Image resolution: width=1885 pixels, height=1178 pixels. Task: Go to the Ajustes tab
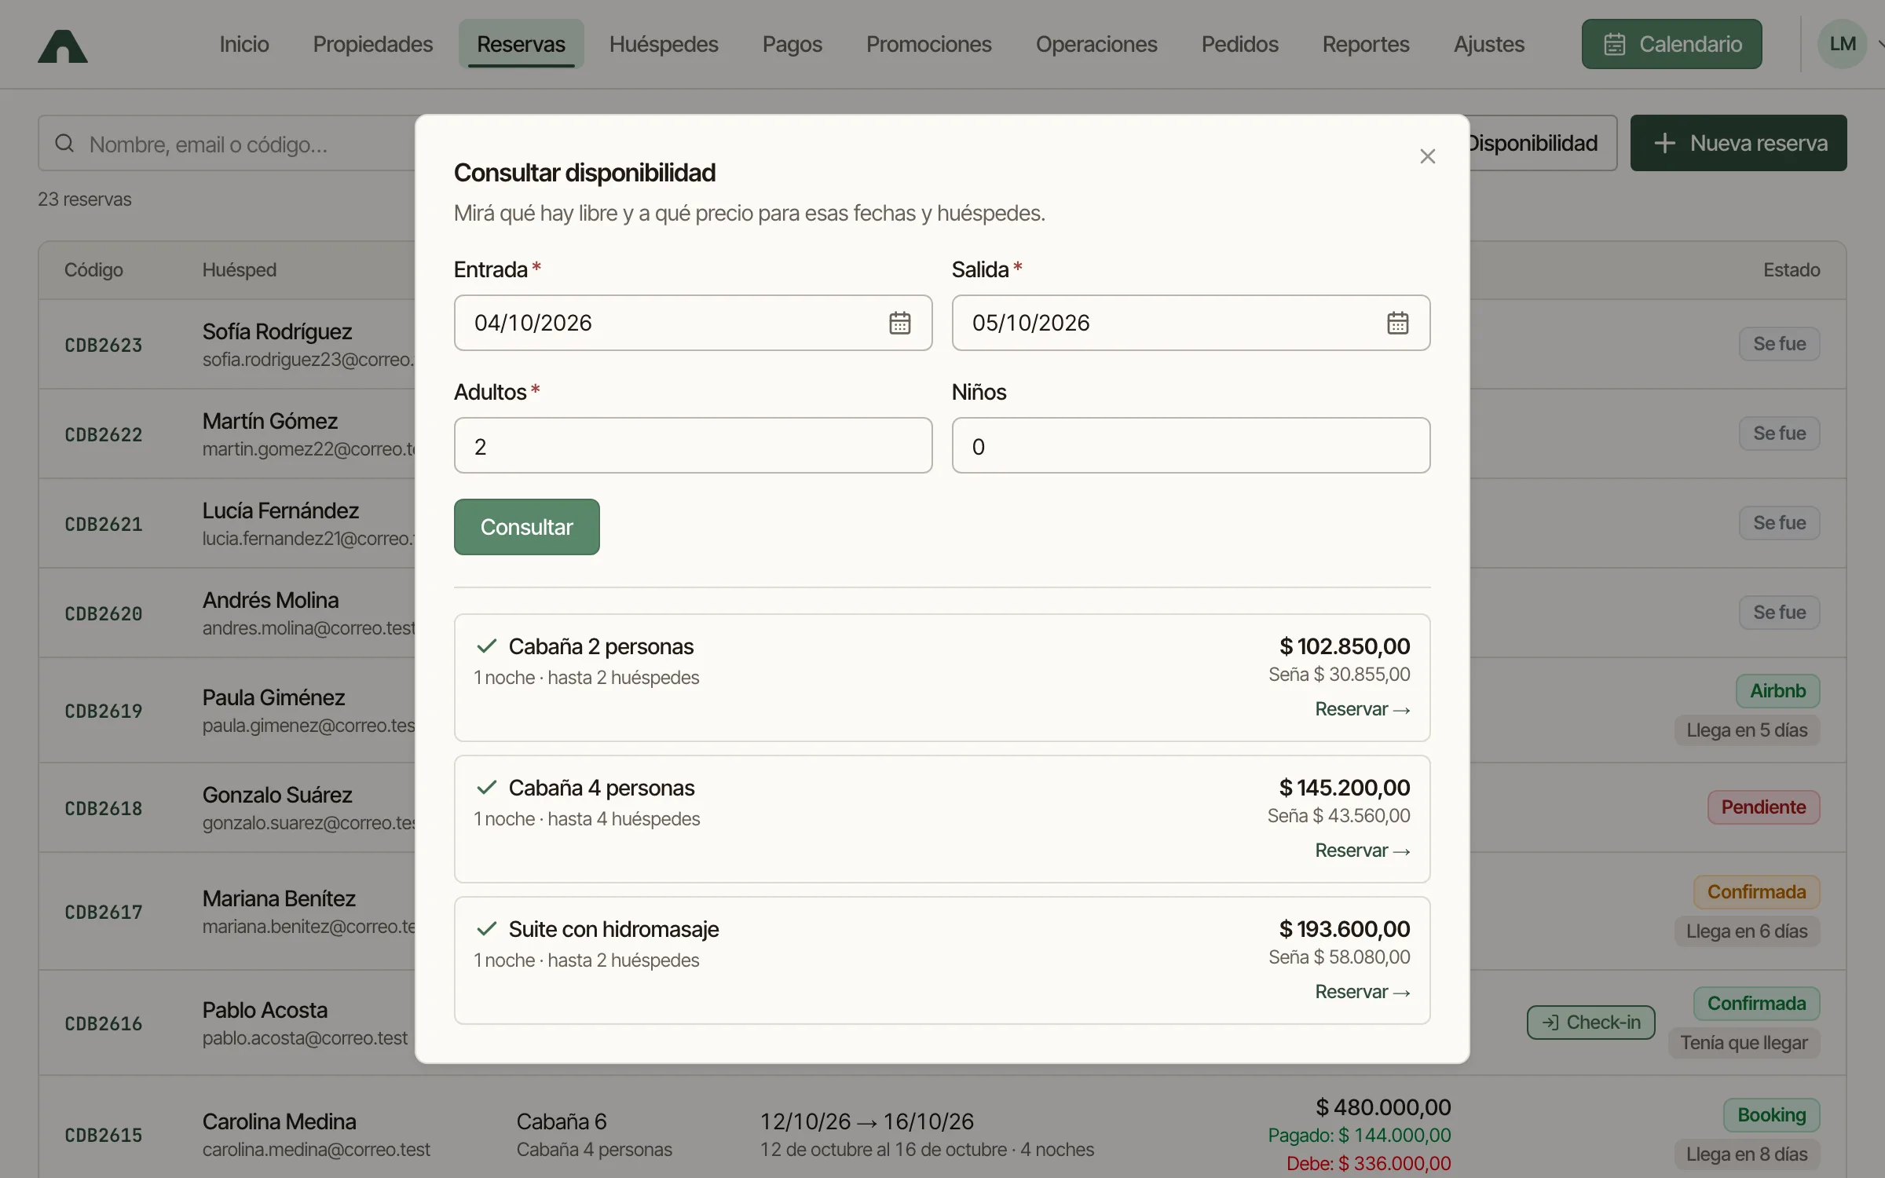tap(1489, 44)
